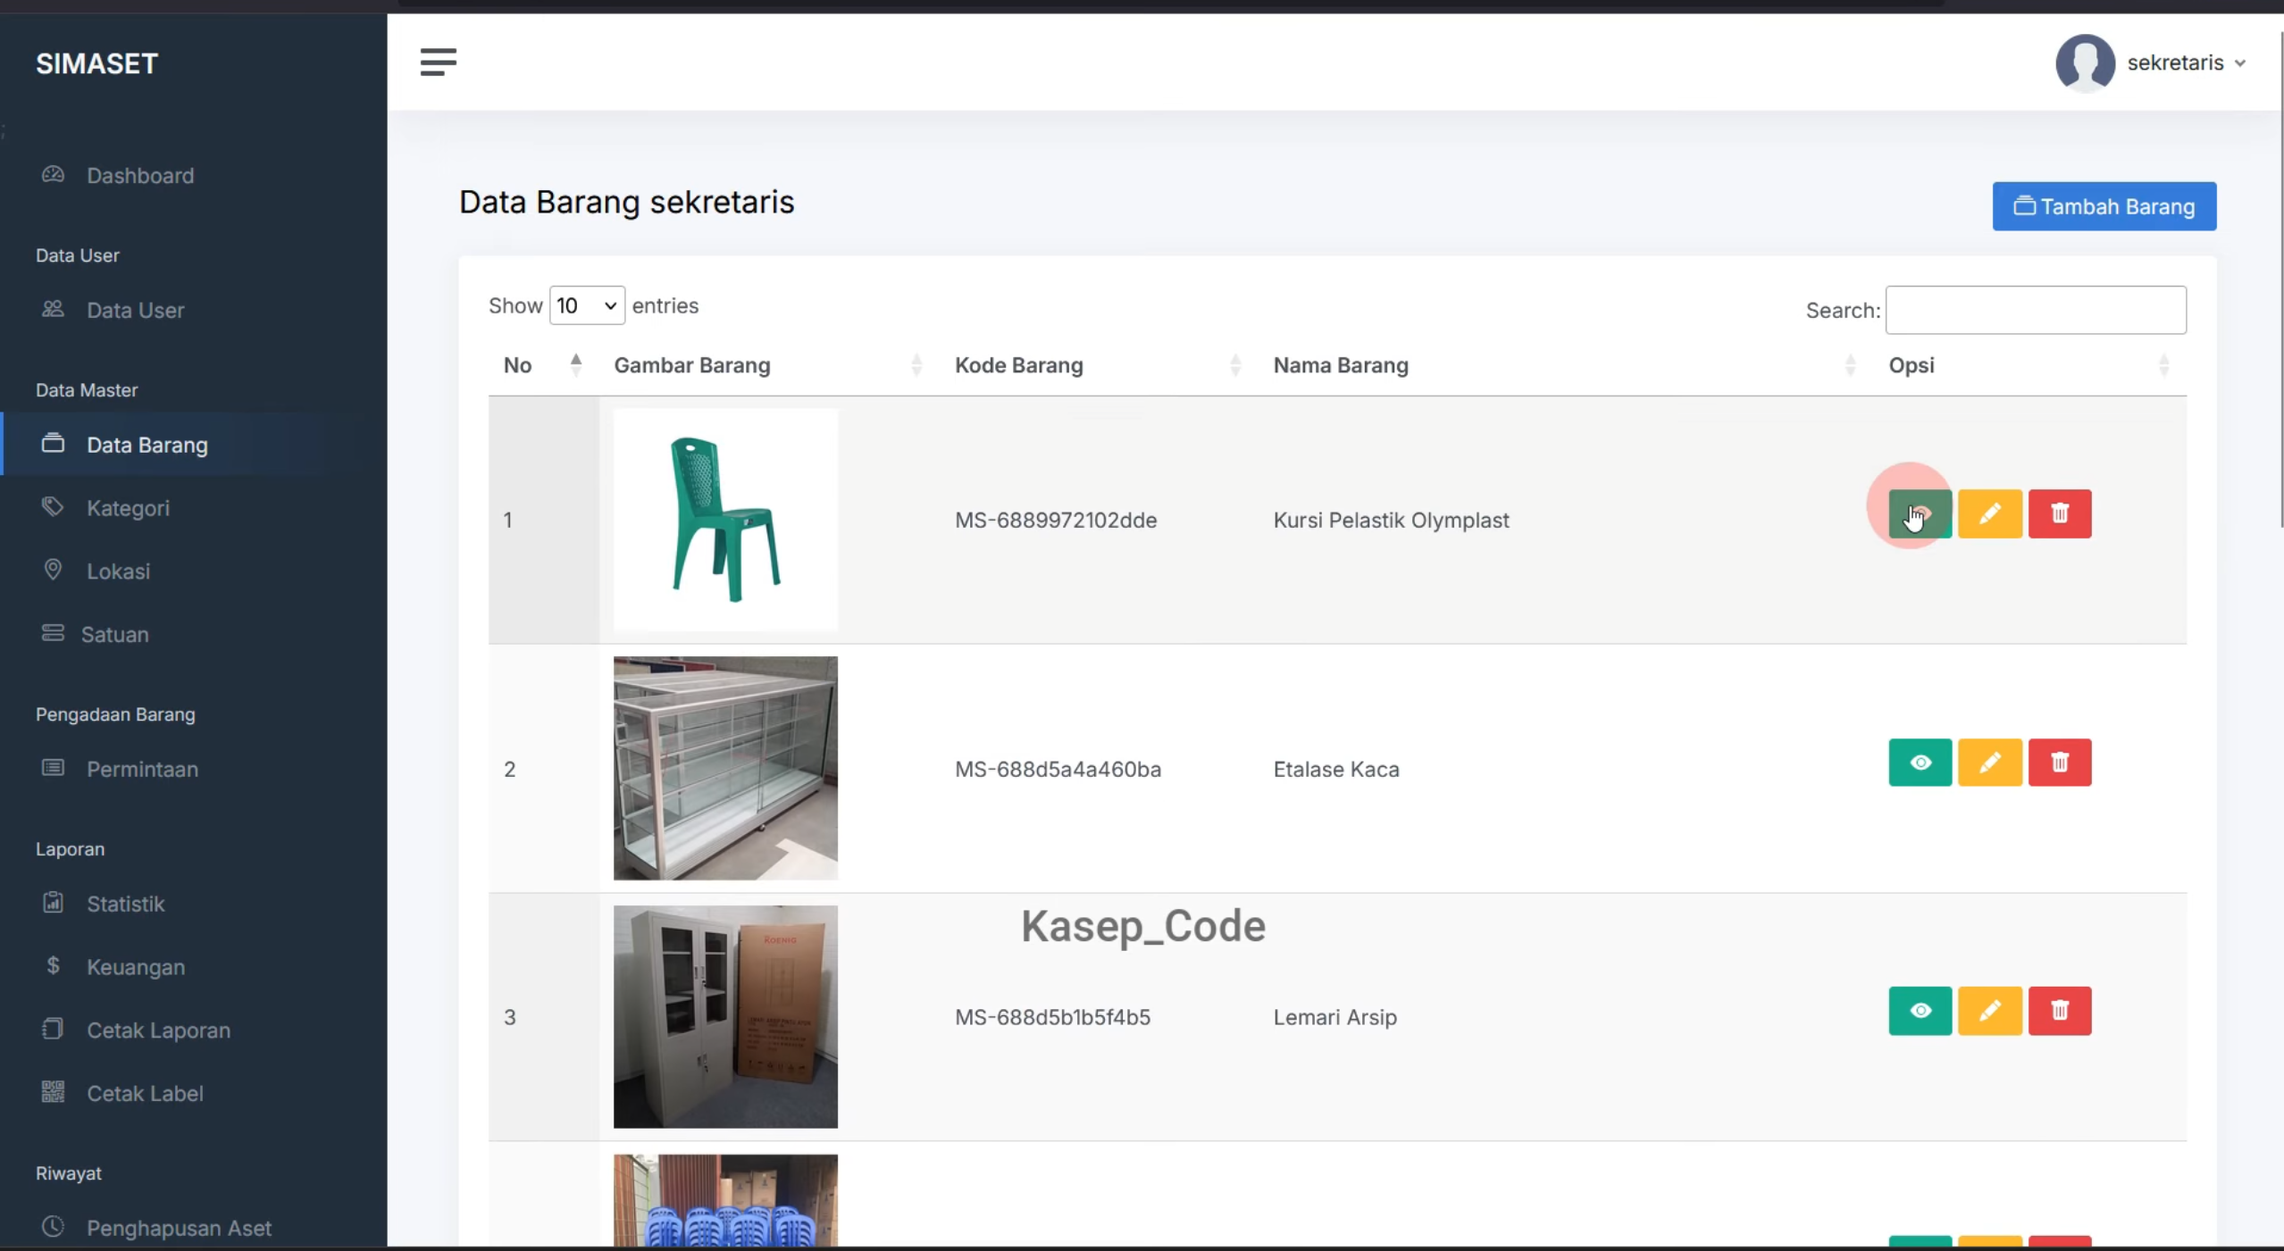Sort table by No column
This screenshot has width=2284, height=1251.
(542, 365)
